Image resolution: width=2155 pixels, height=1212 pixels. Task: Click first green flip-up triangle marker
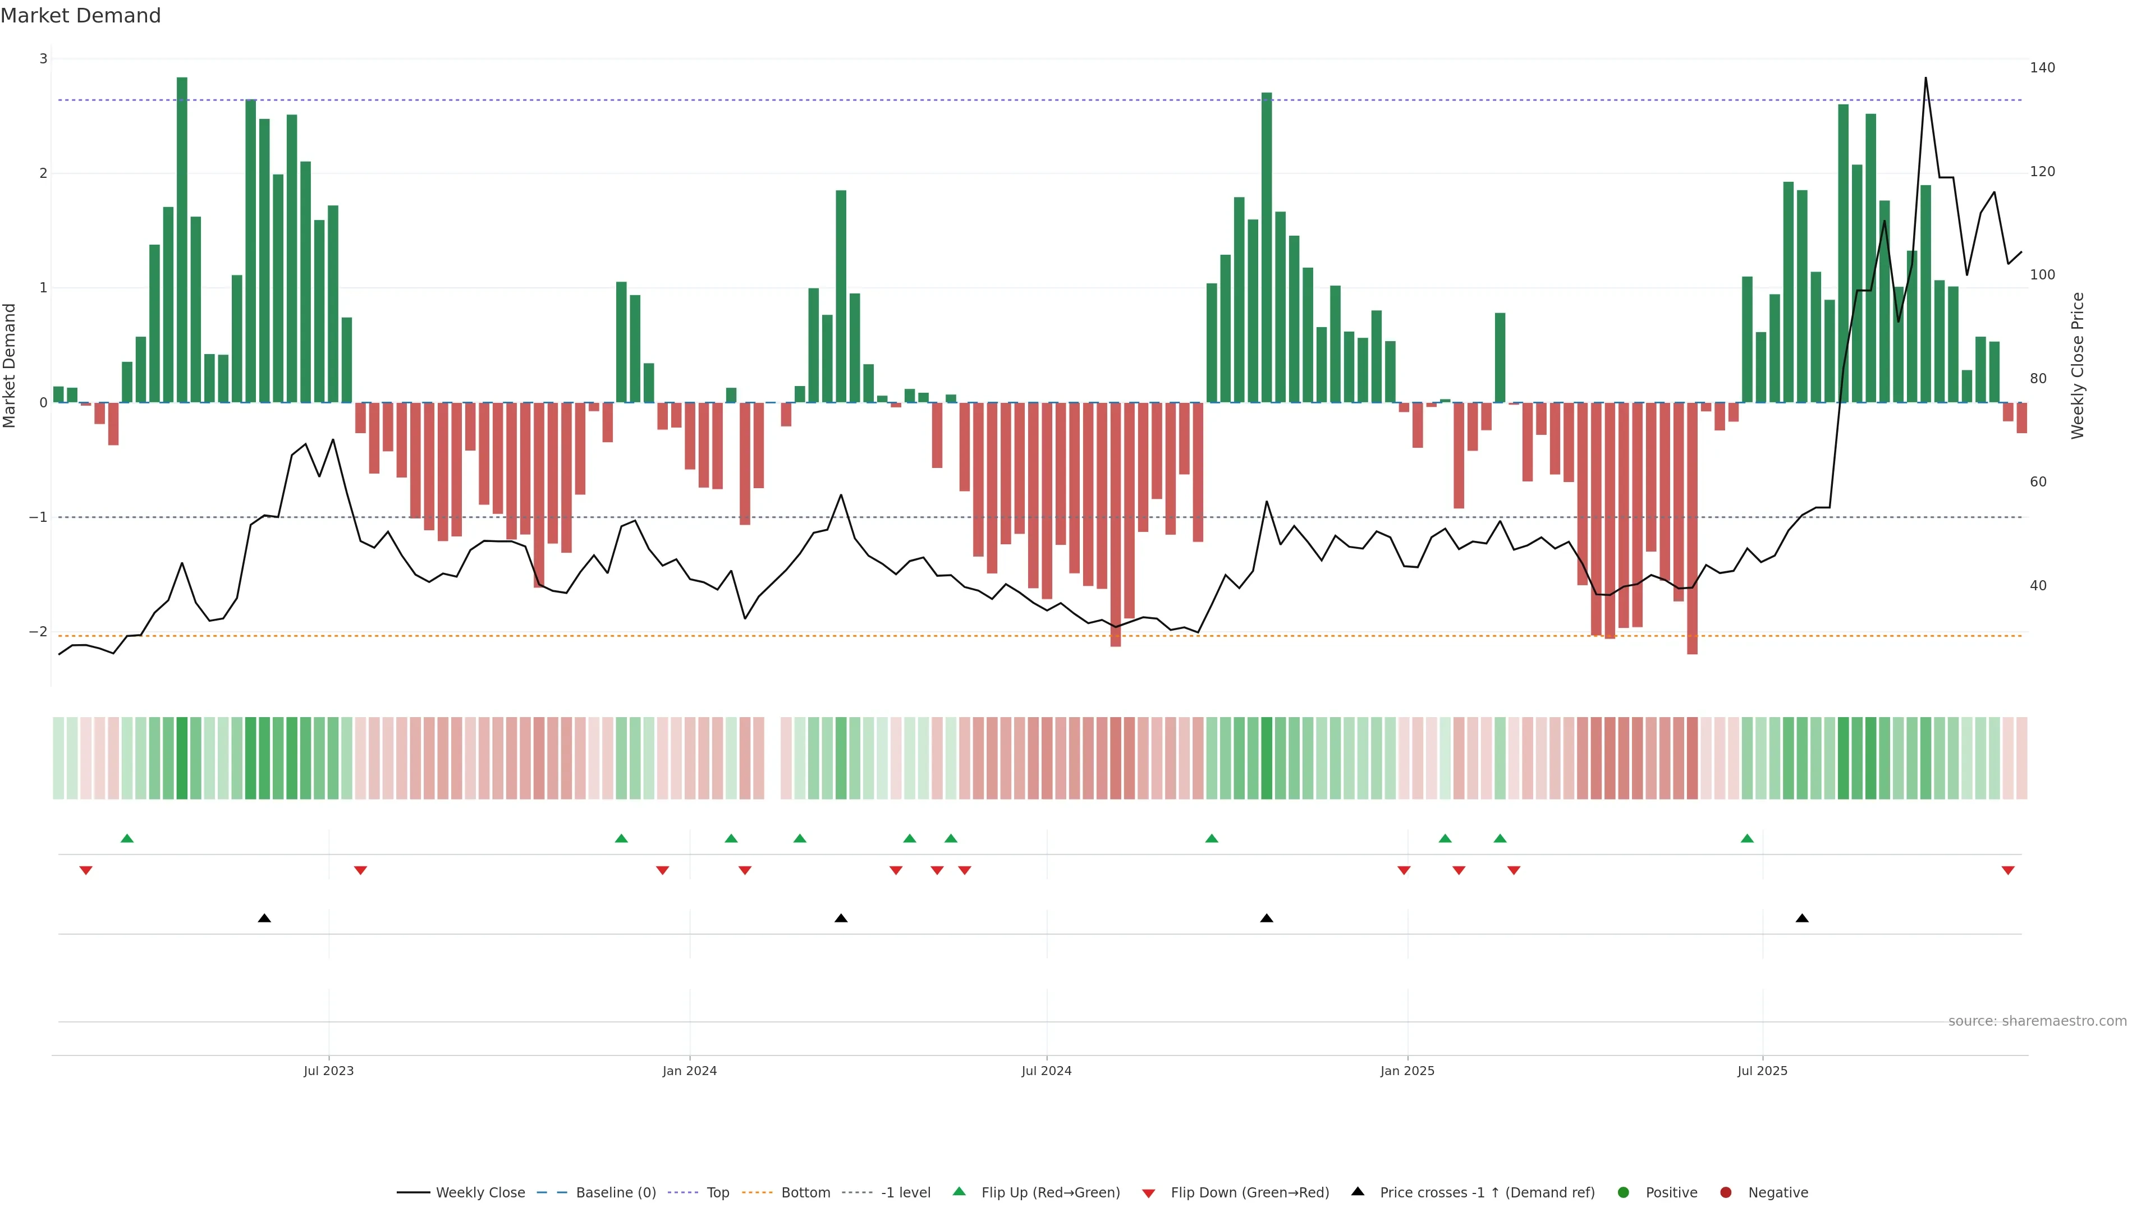tap(127, 838)
